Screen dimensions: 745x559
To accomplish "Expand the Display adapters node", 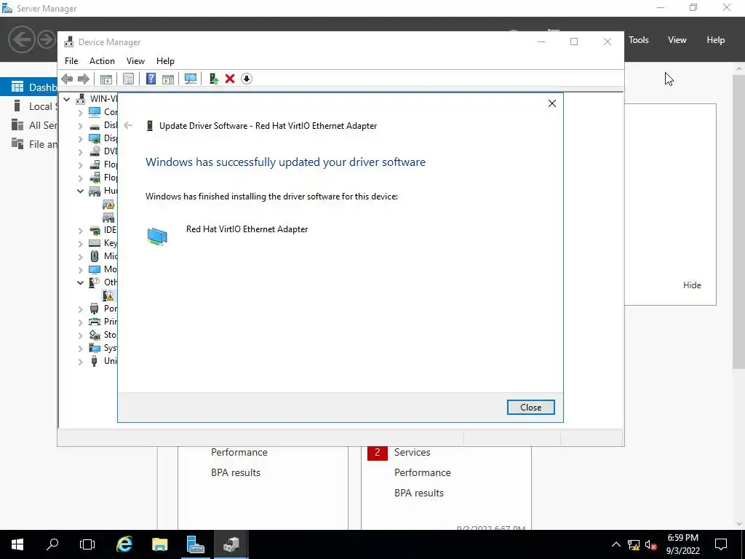I will 80,139.
